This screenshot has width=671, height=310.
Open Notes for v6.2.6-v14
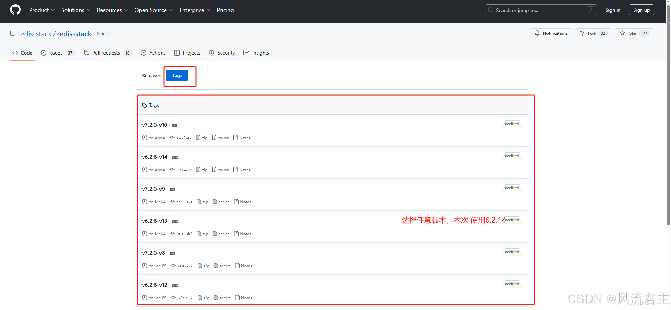pos(242,170)
